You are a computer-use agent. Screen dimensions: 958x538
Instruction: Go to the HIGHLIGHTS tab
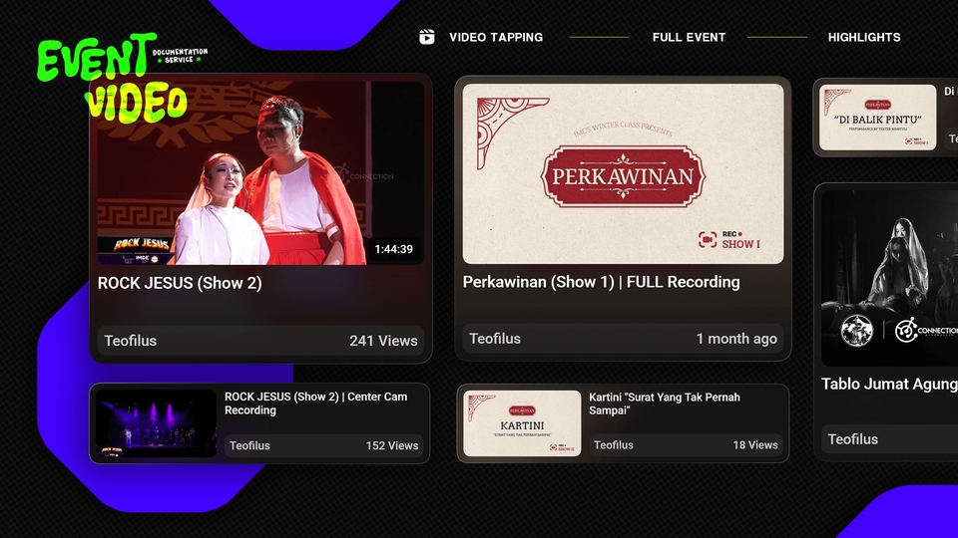point(864,37)
